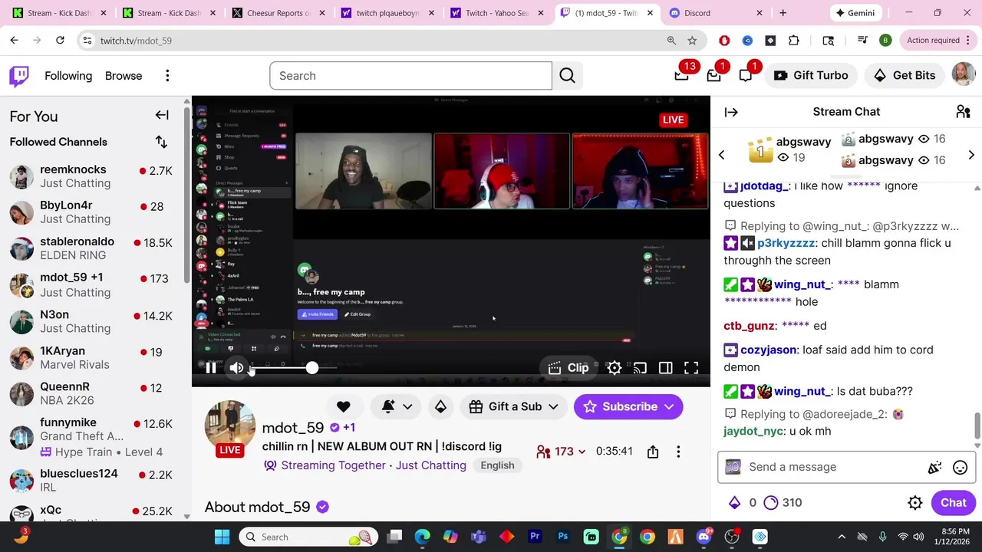Go to the Browse tab

[124, 76]
